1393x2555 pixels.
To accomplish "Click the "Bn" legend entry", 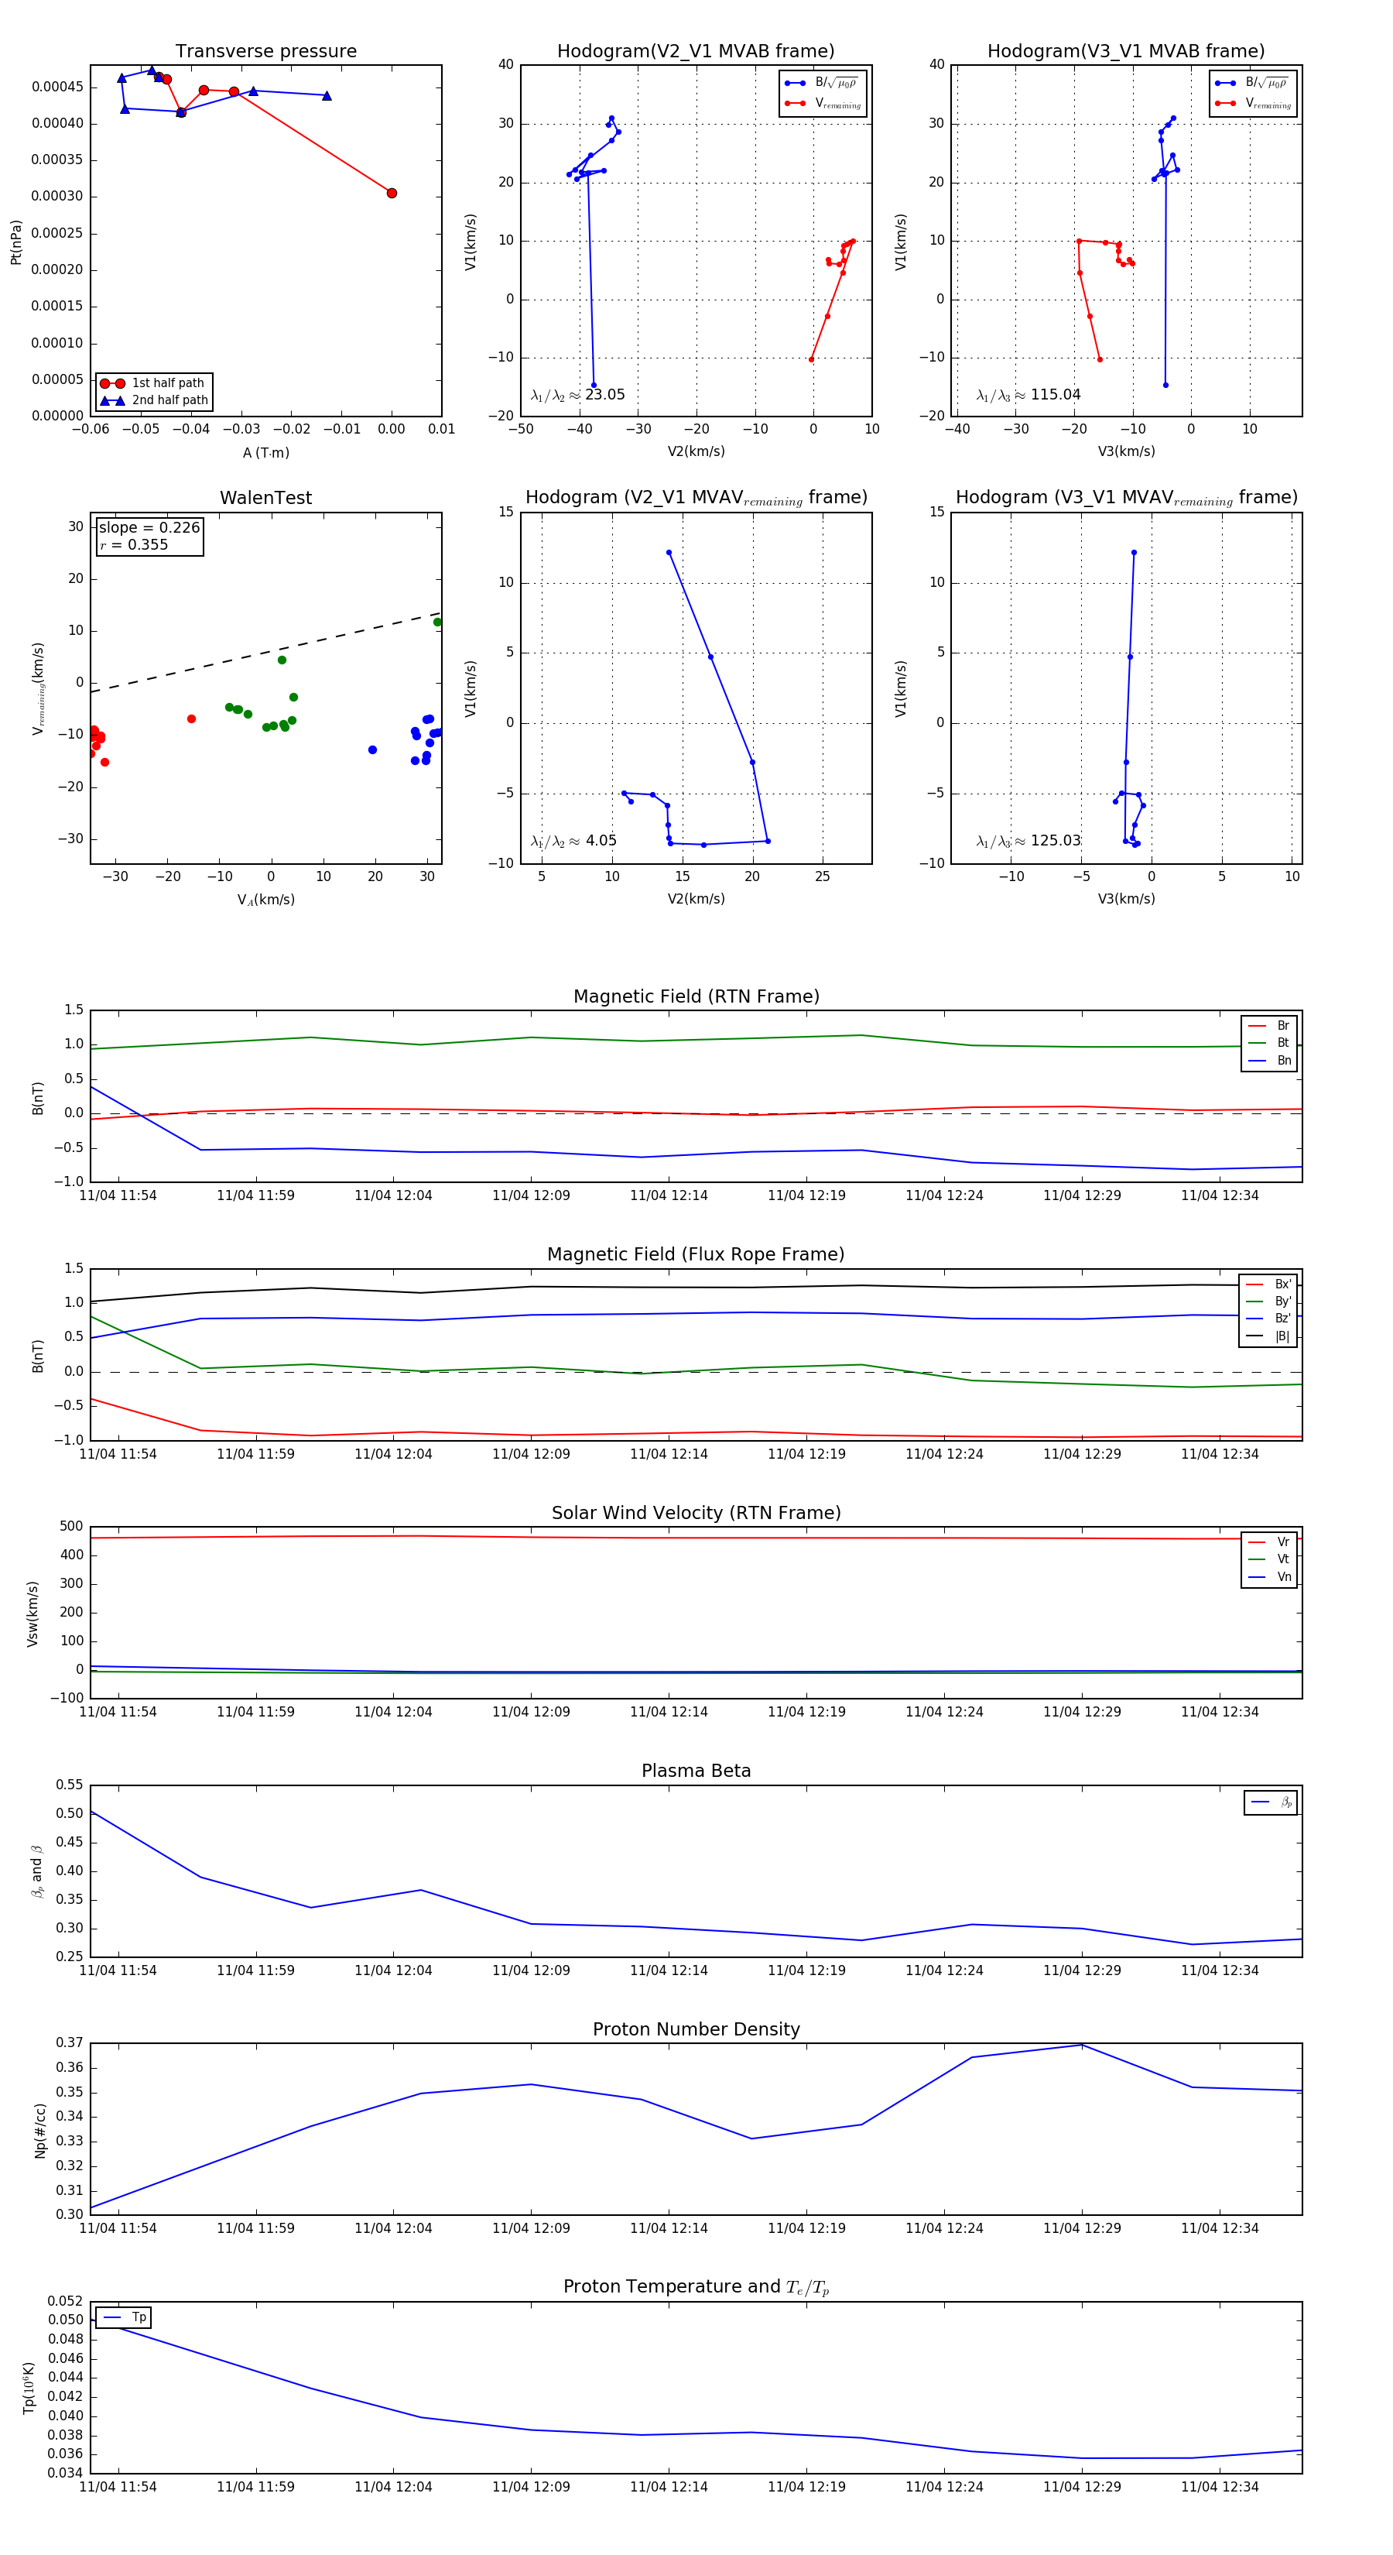I will pyautogui.click(x=1269, y=1060).
